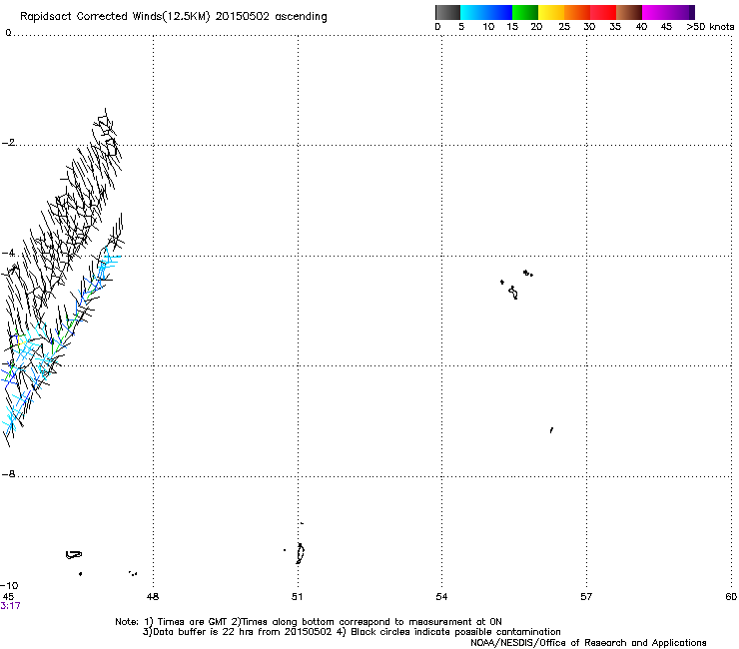This screenshot has width=739, height=649.
Task: Click the '25' label under the color bar
Action: click(564, 27)
